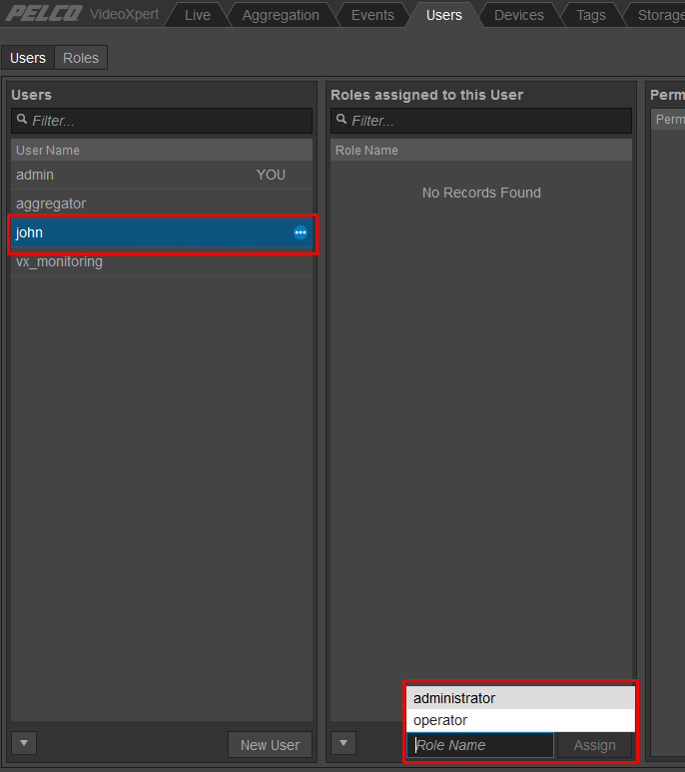Select the john user row
Image resolution: width=685 pixels, height=772 pixels.
click(x=162, y=232)
